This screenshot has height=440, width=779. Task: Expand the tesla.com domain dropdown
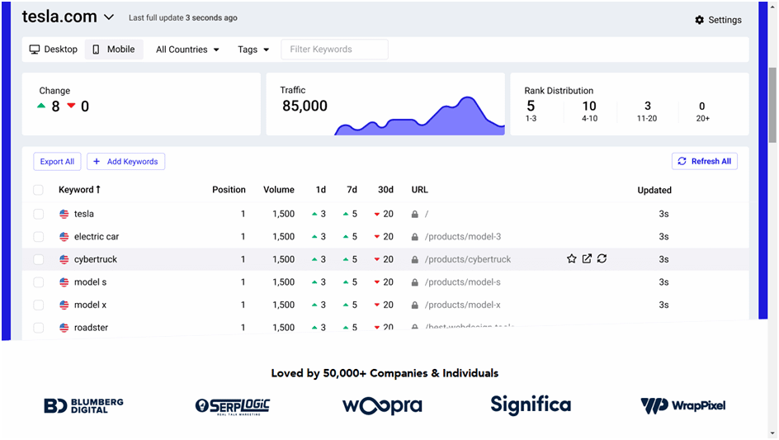pyautogui.click(x=109, y=17)
